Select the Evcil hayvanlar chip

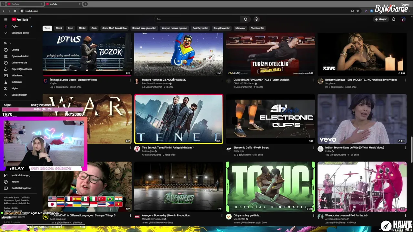(200, 28)
